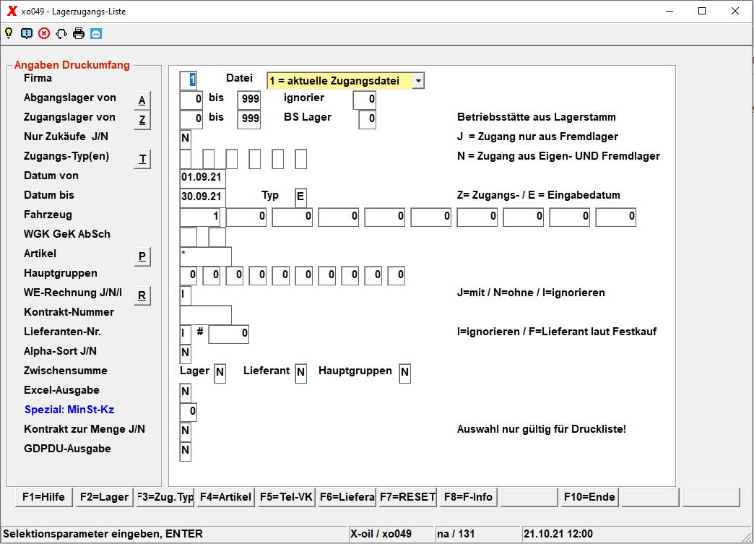This screenshot has width=754, height=544.
Task: Click the F4=Artikel button
Action: (225, 497)
